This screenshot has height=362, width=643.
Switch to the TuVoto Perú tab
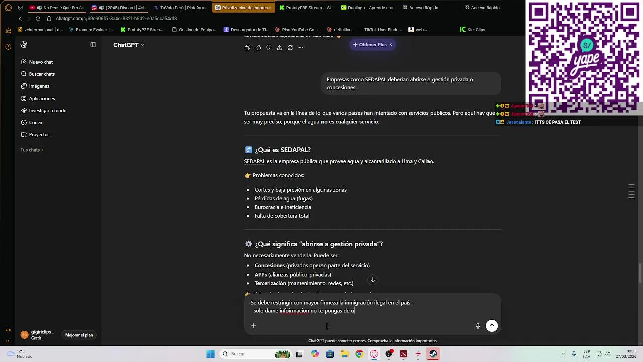pyautogui.click(x=180, y=8)
